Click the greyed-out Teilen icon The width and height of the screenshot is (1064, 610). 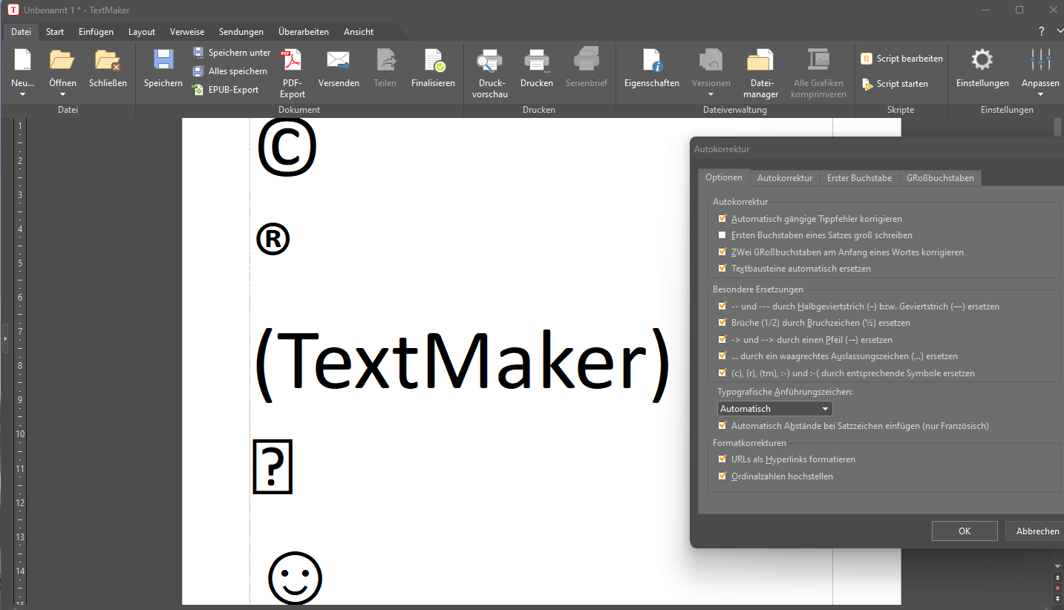[x=385, y=60]
